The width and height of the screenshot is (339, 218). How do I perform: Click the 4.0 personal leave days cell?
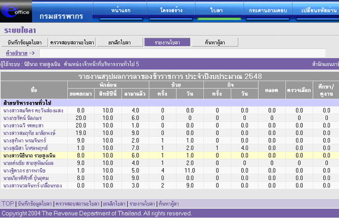pos(245,148)
